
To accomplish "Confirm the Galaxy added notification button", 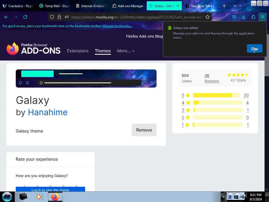I will coord(255,48).
